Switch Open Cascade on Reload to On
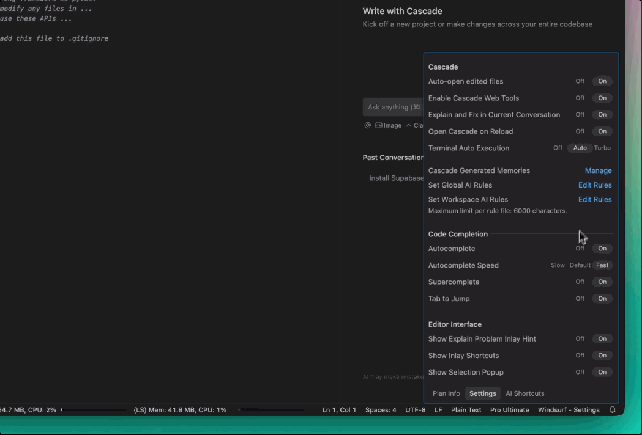 (x=602, y=131)
